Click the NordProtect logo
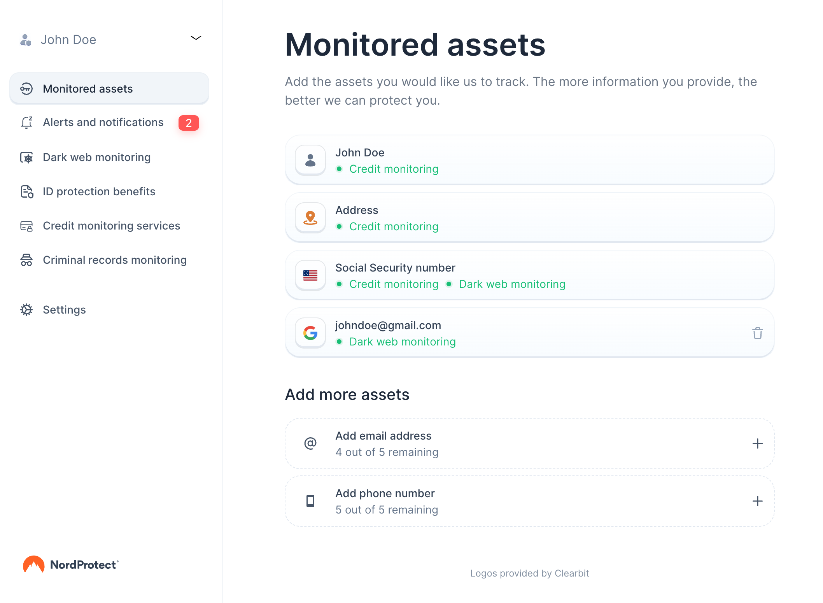This screenshot has width=823, height=603. tap(71, 564)
